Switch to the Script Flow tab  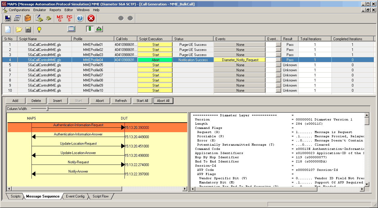tap(100, 196)
